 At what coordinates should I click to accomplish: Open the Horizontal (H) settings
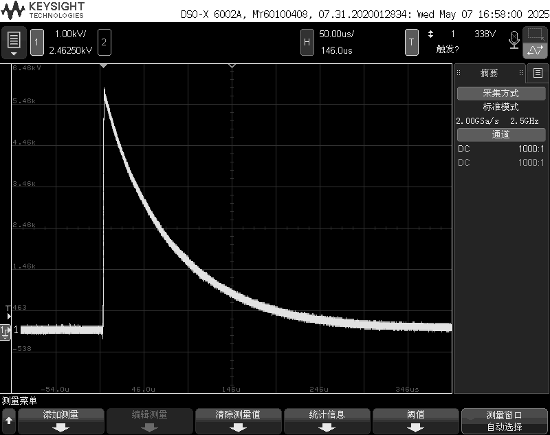point(307,43)
